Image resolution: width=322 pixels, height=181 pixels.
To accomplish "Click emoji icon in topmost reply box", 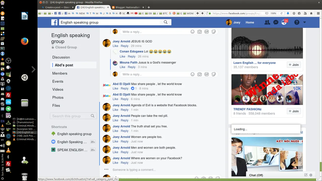I will (192, 32).
